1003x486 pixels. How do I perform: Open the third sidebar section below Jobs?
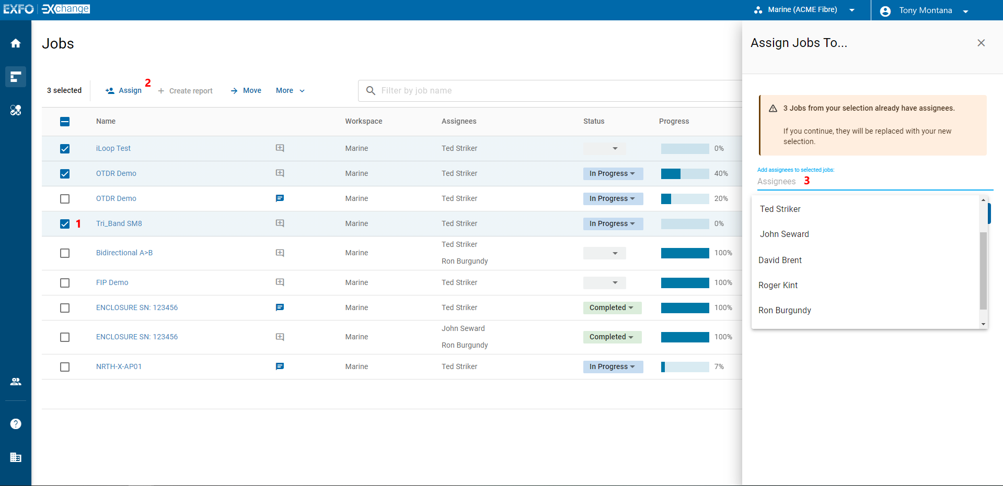pyautogui.click(x=15, y=110)
